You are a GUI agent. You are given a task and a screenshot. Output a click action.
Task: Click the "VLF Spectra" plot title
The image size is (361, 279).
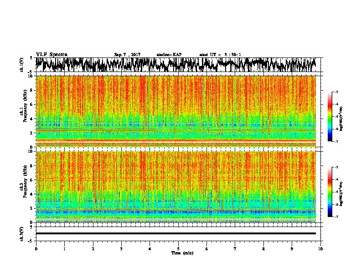coord(52,55)
